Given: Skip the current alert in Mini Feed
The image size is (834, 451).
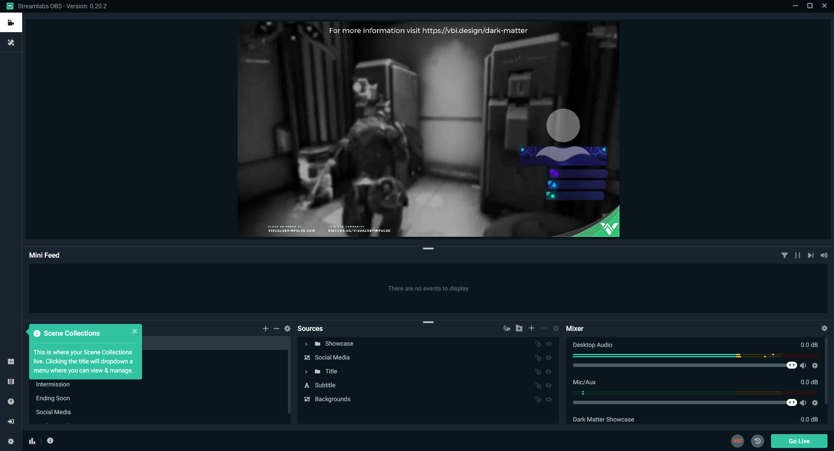Looking at the screenshot, I should coord(811,255).
